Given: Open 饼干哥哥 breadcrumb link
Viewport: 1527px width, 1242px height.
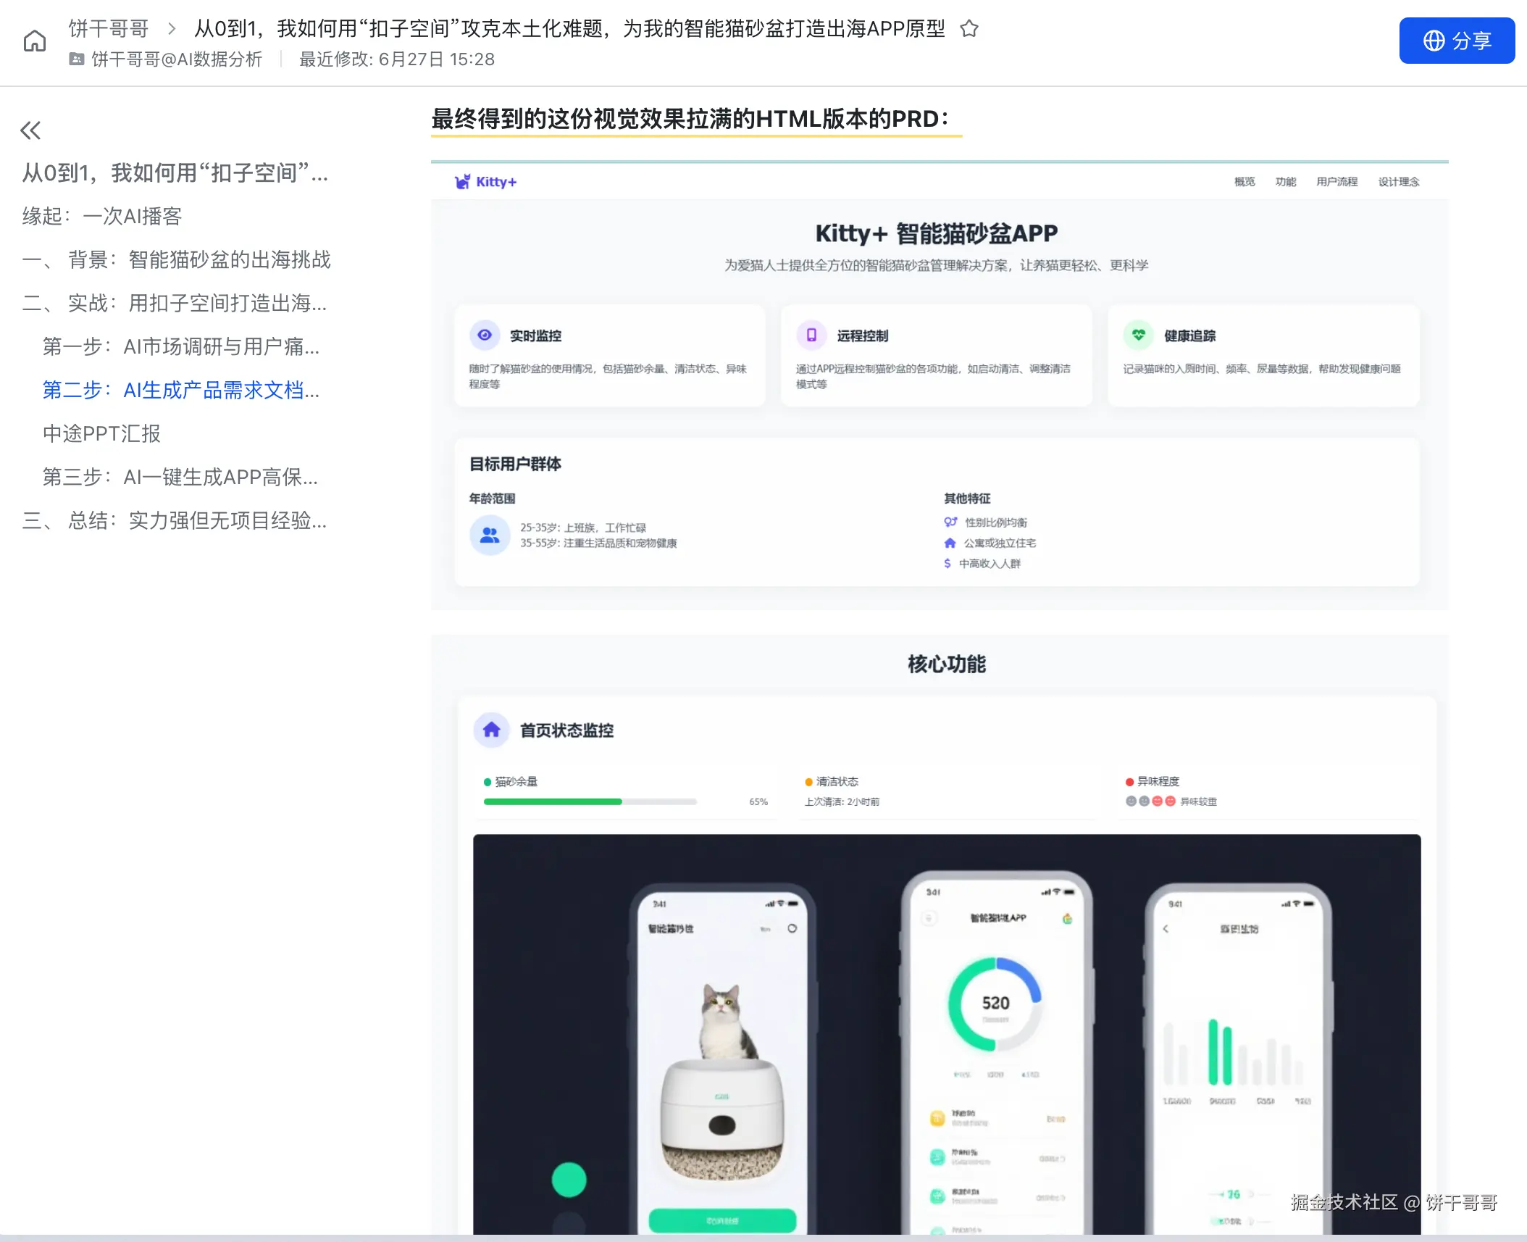Looking at the screenshot, I should point(109,29).
